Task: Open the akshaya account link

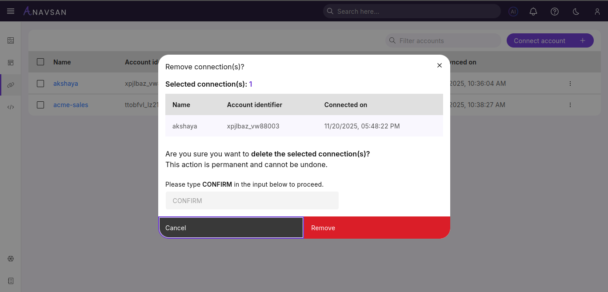Action: coord(66,83)
